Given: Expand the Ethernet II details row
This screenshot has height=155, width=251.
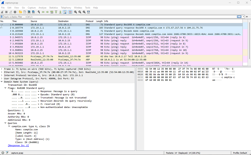Looking at the screenshot, I should click(1, 72).
